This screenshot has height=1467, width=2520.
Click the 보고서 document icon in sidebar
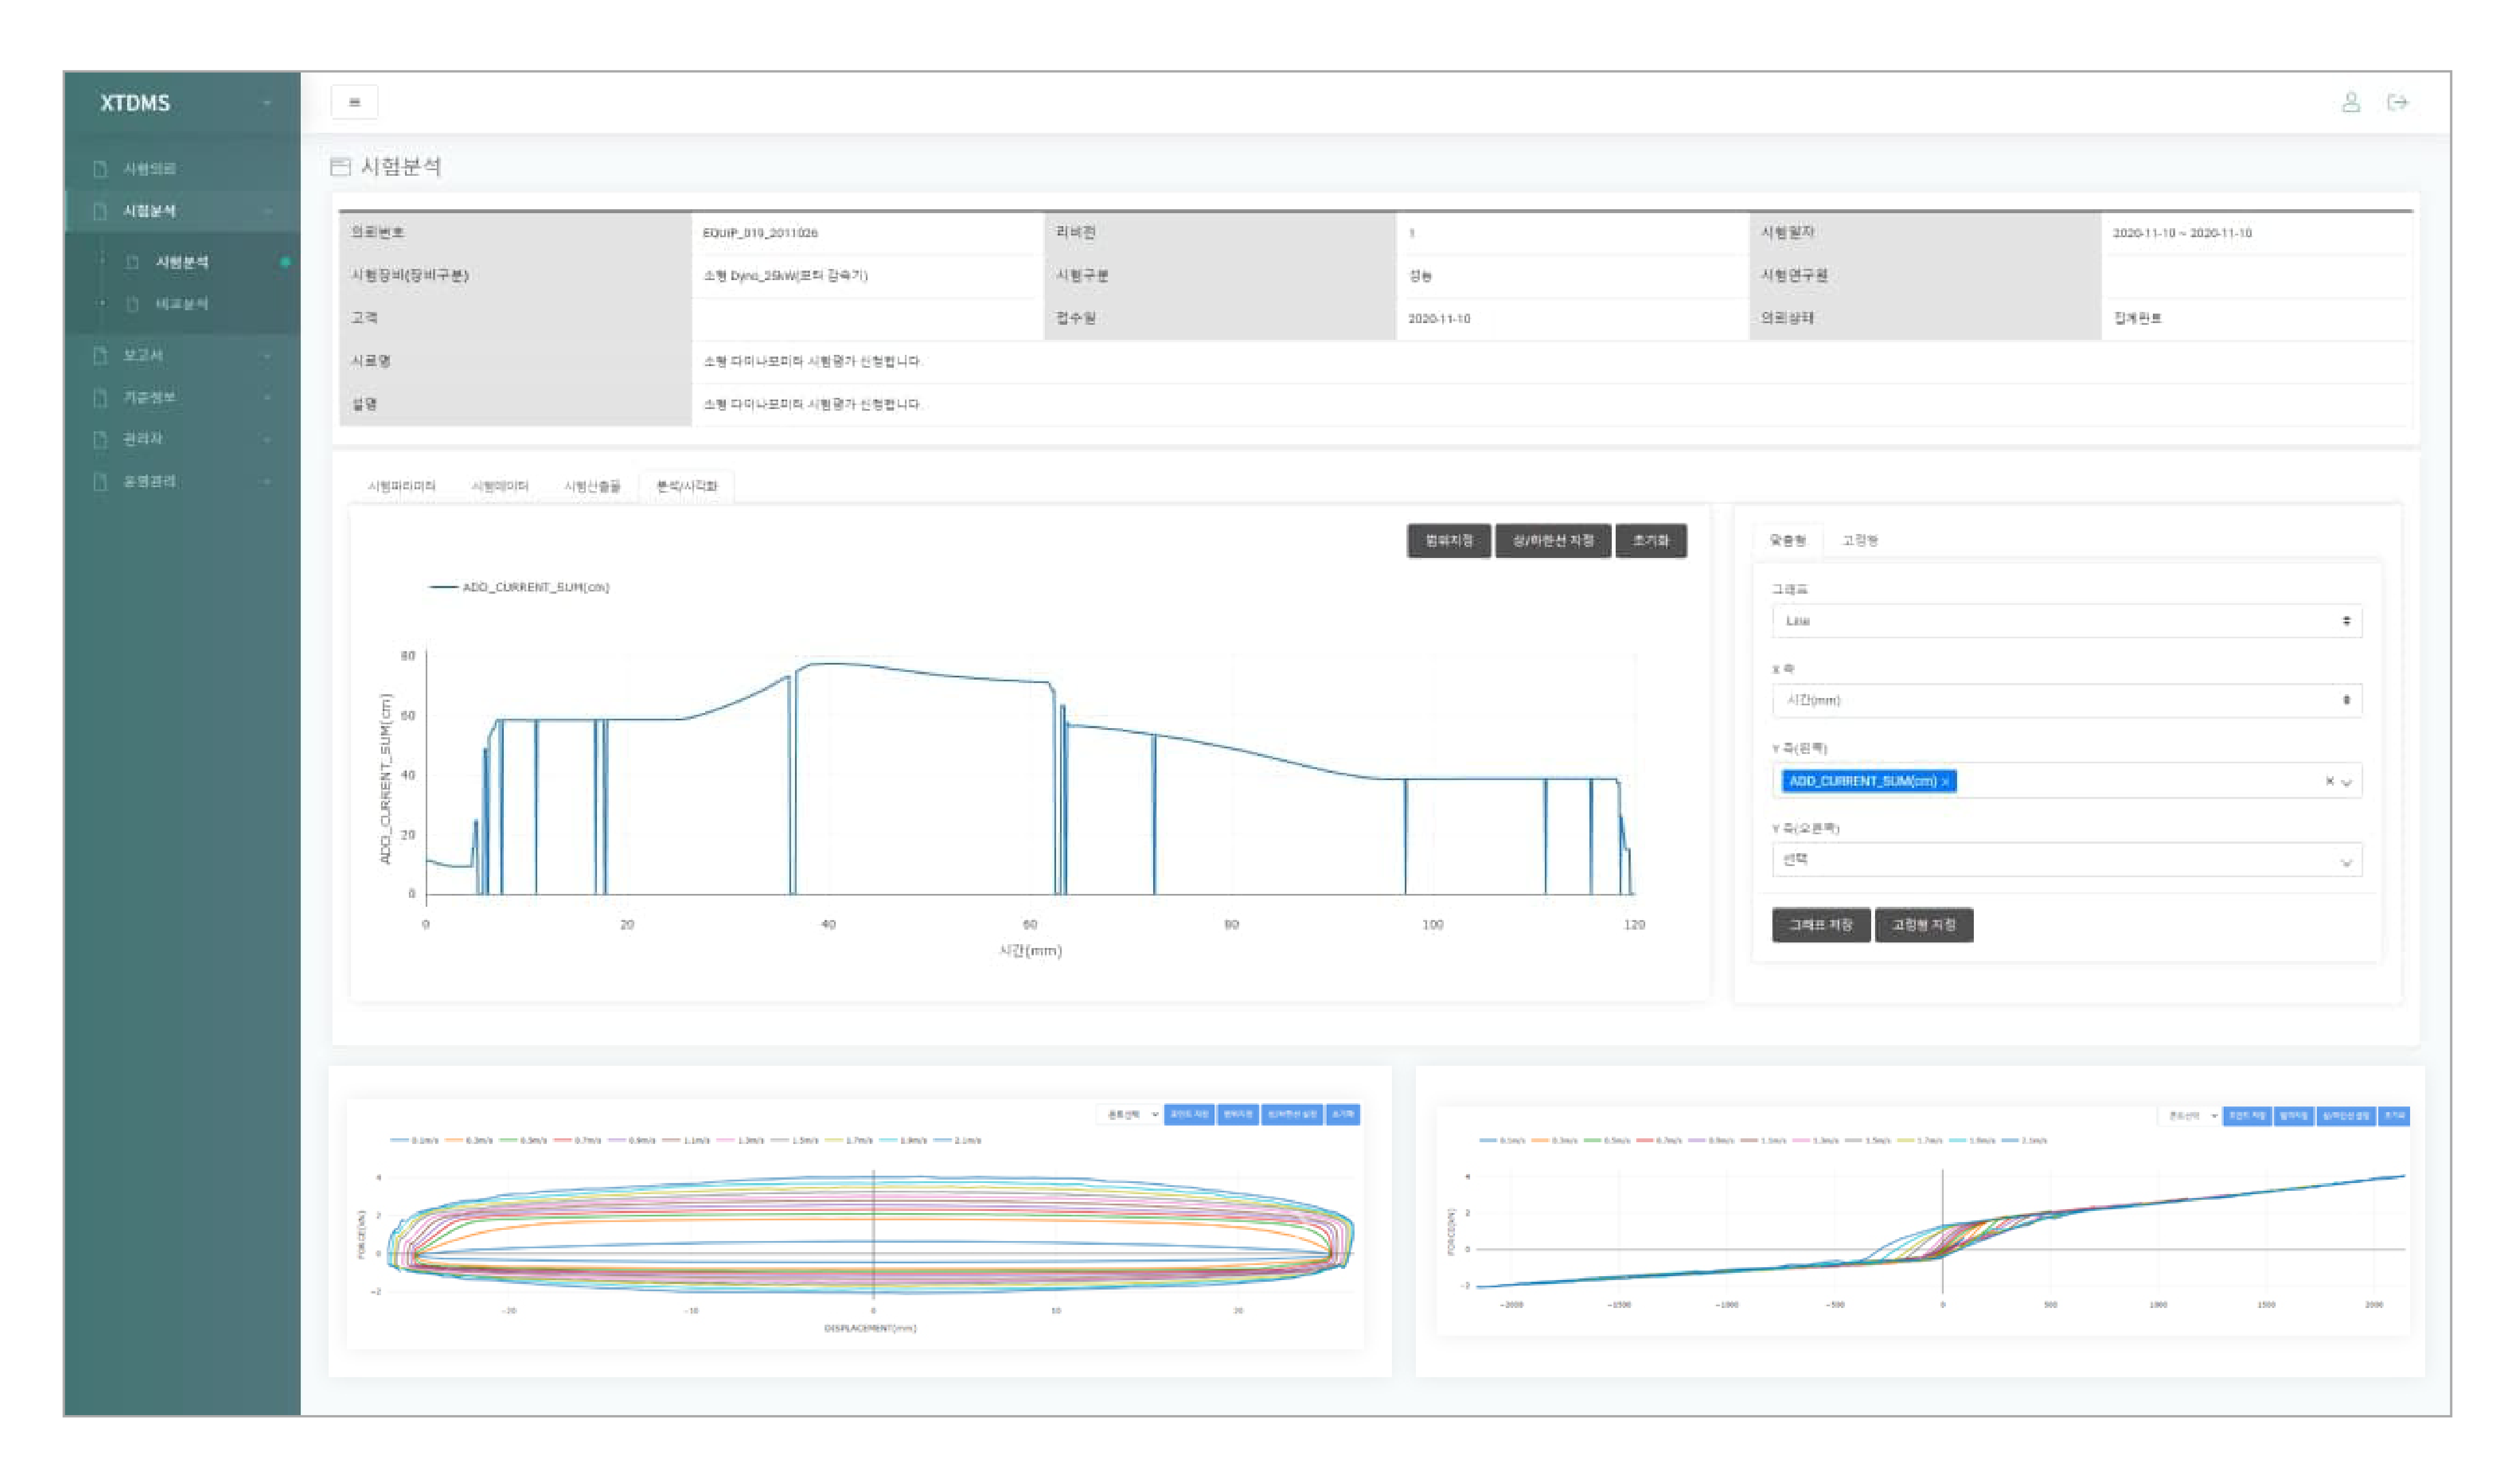(99, 355)
